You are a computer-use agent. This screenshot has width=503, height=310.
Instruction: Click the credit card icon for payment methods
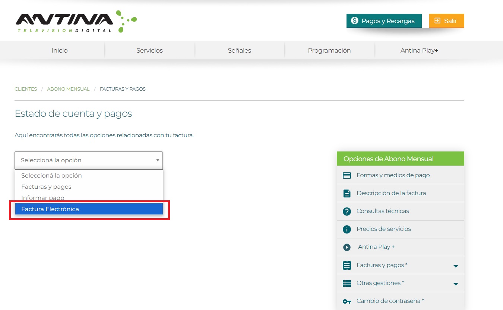coord(347,175)
